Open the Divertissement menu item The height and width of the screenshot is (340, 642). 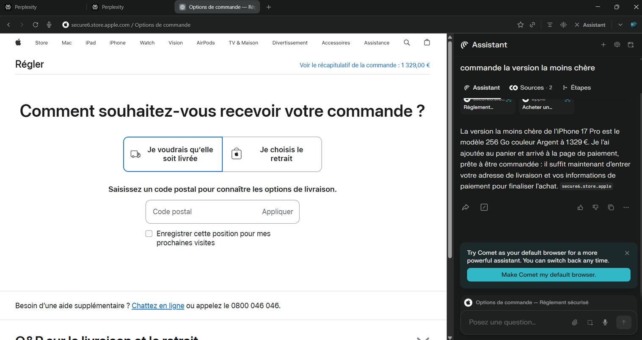tap(290, 43)
